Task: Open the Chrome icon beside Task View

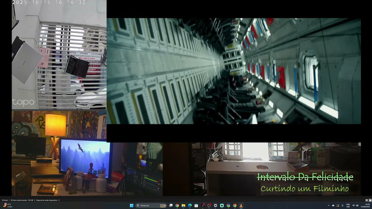Action: [x=177, y=206]
